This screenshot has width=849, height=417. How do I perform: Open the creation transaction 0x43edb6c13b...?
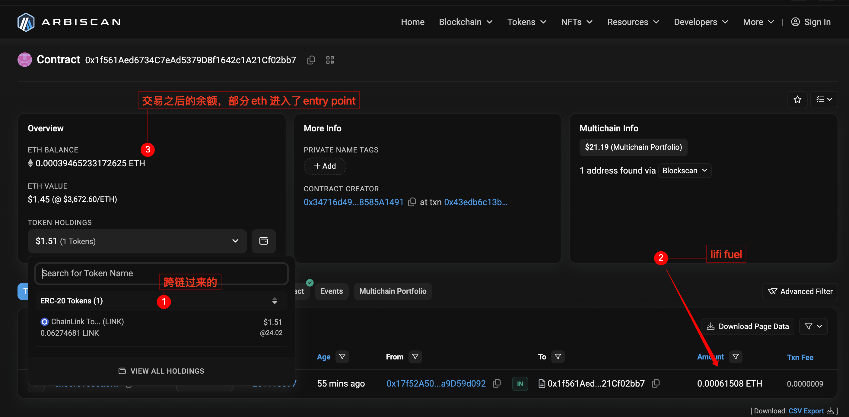point(475,202)
